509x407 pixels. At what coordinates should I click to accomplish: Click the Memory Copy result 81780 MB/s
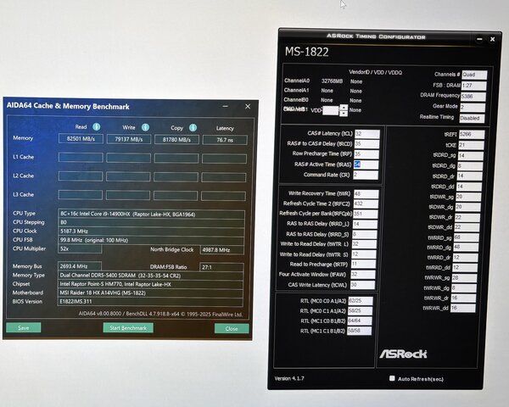[x=176, y=140]
